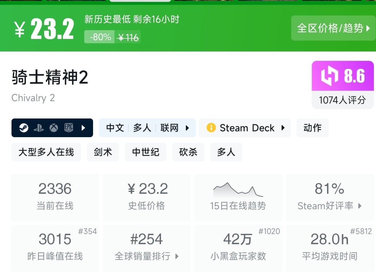Viewport: 376px width, 277px height.
Task: Tap the -80% discount badge
Action: pyautogui.click(x=100, y=37)
